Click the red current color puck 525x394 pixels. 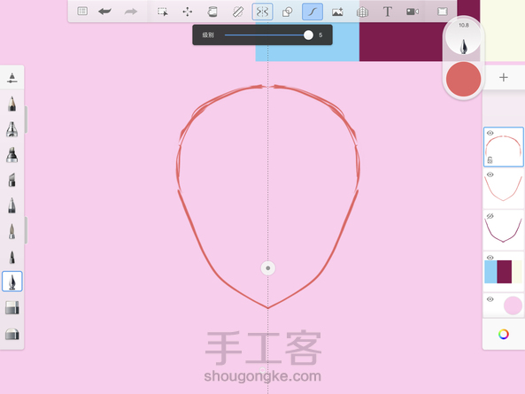(x=463, y=79)
